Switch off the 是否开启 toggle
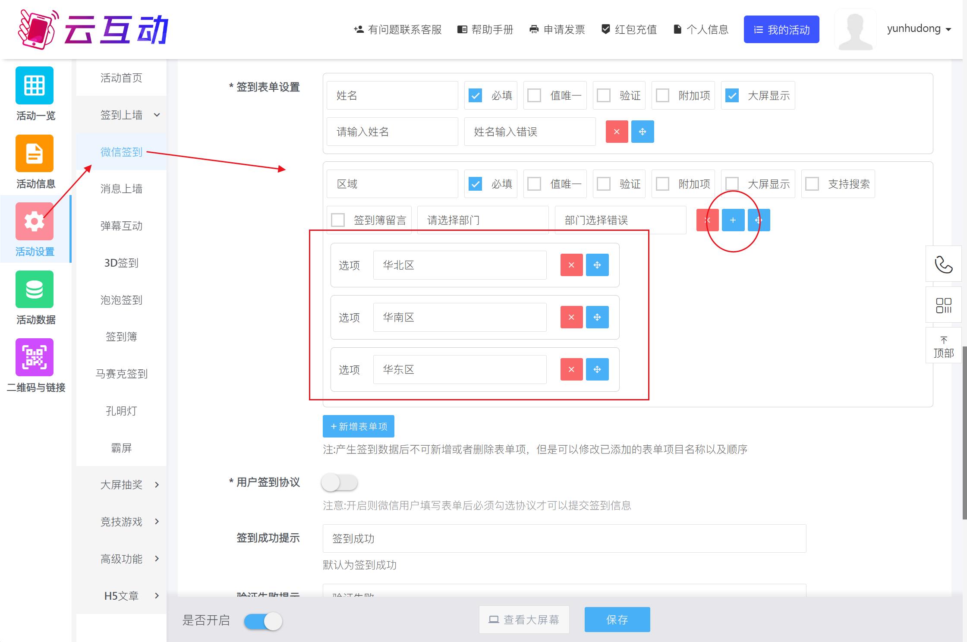The width and height of the screenshot is (967, 642). (263, 621)
